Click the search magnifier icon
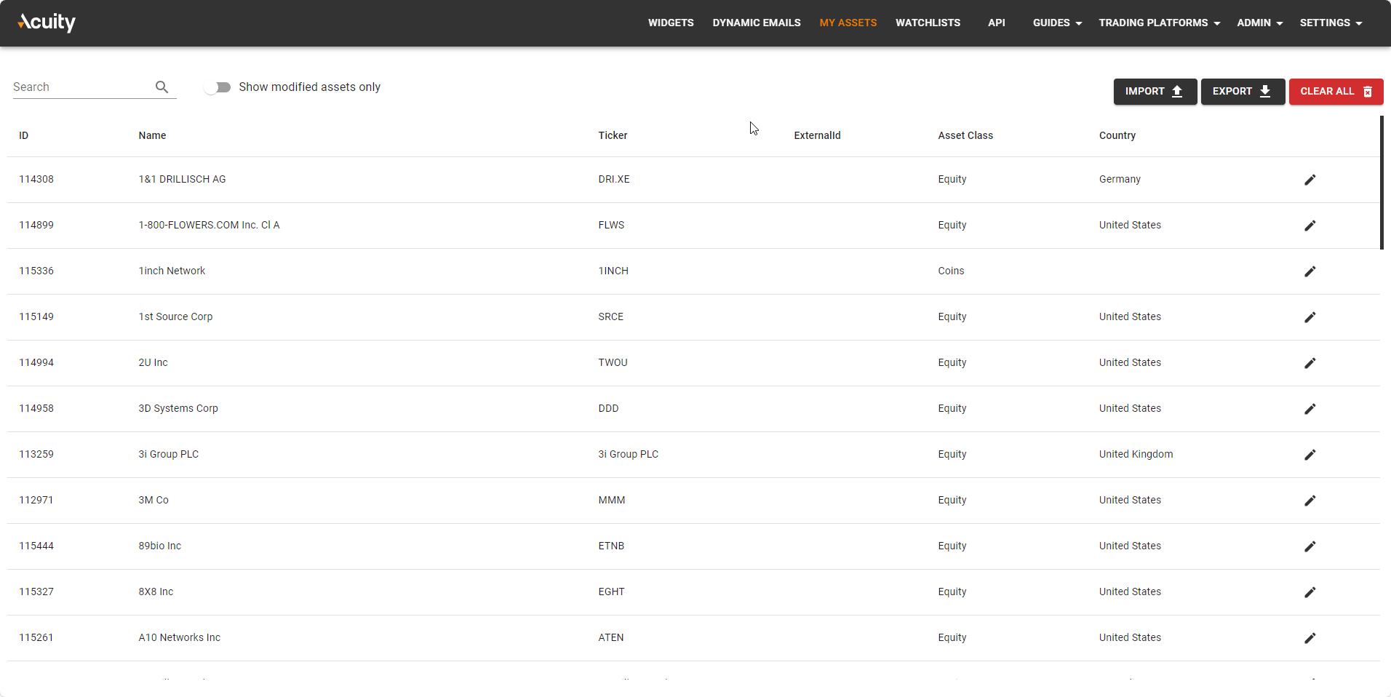1391x697 pixels. [x=162, y=87]
